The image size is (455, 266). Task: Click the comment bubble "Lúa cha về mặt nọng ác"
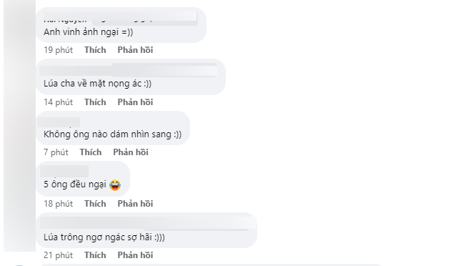[x=131, y=77]
